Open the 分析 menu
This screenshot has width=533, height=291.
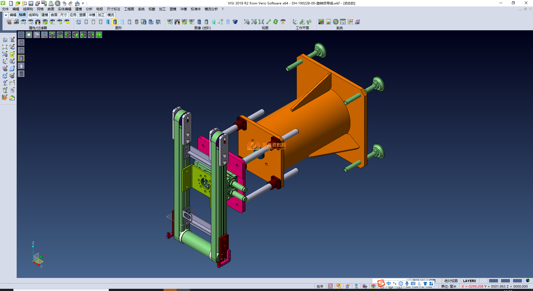89,9
